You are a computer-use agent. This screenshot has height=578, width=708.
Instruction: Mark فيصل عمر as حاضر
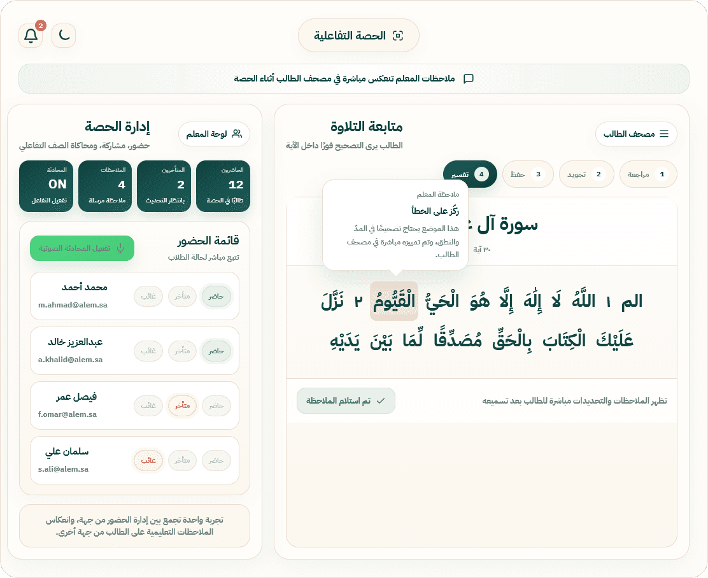(x=216, y=405)
